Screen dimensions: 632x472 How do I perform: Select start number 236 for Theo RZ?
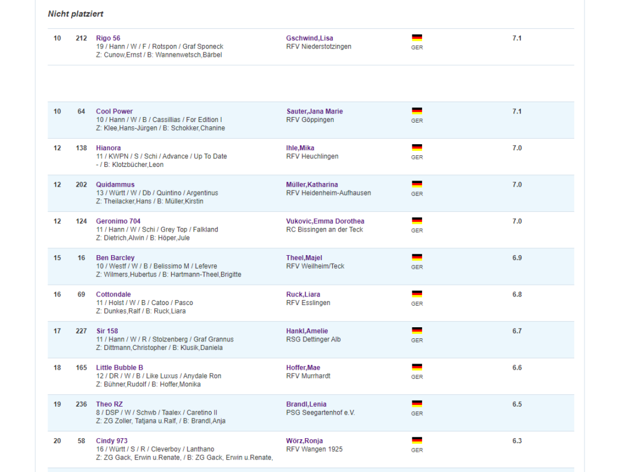[x=81, y=404]
